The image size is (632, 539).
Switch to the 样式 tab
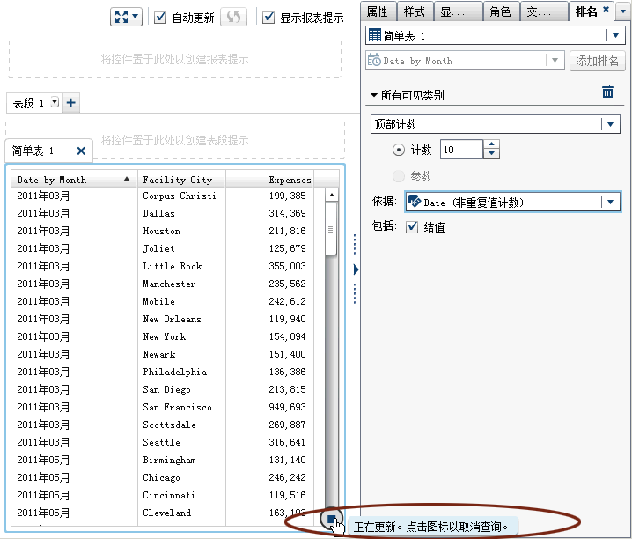pos(415,11)
